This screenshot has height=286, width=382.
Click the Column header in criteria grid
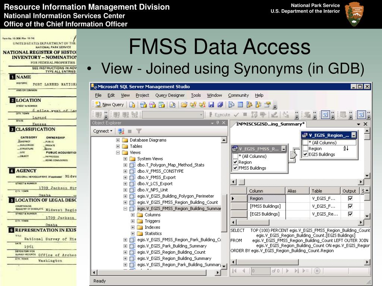(x=266, y=191)
